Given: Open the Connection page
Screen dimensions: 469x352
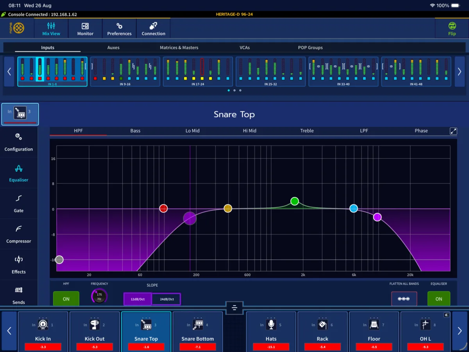Looking at the screenshot, I should coord(153,29).
